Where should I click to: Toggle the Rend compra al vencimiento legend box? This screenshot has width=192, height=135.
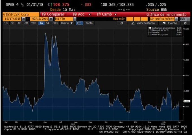[x=150, y=28]
